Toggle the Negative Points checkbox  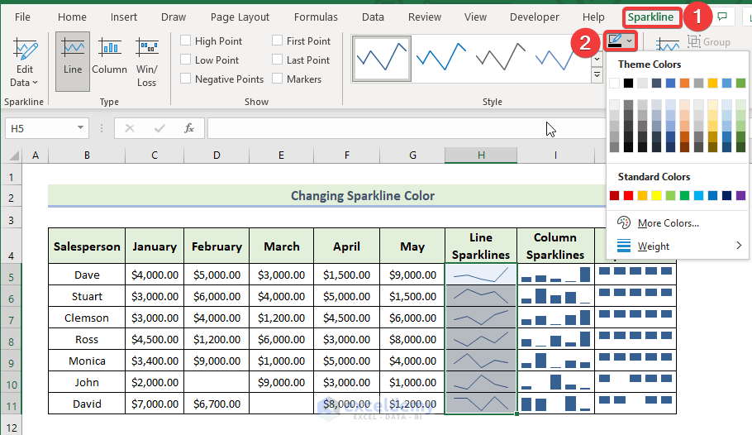(x=186, y=79)
